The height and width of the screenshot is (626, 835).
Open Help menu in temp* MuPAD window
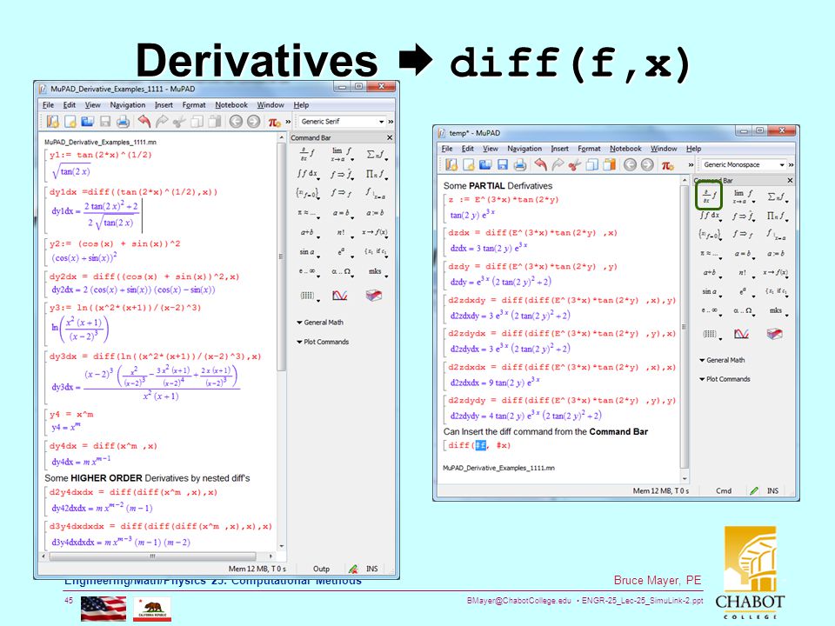(x=693, y=149)
